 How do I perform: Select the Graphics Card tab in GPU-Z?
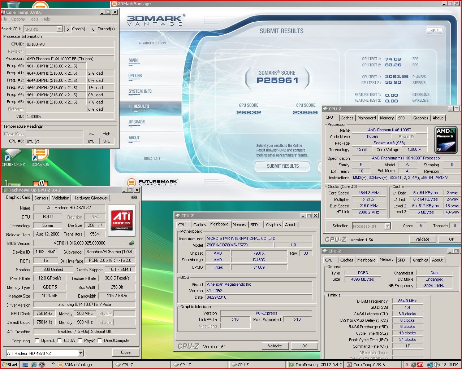[18, 197]
